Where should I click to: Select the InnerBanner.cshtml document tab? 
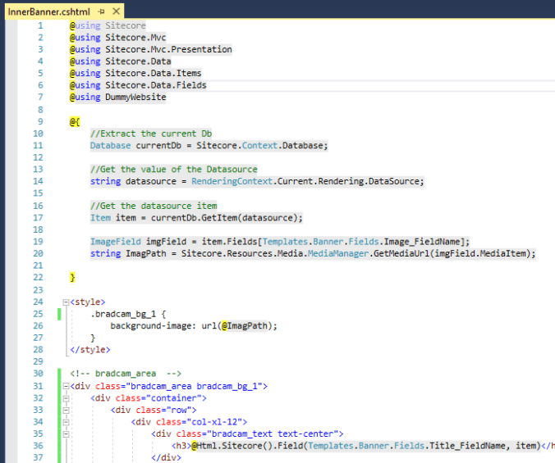point(48,11)
